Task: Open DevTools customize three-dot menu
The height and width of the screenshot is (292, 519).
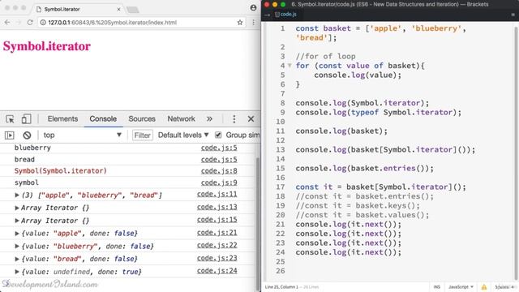Action: point(234,119)
